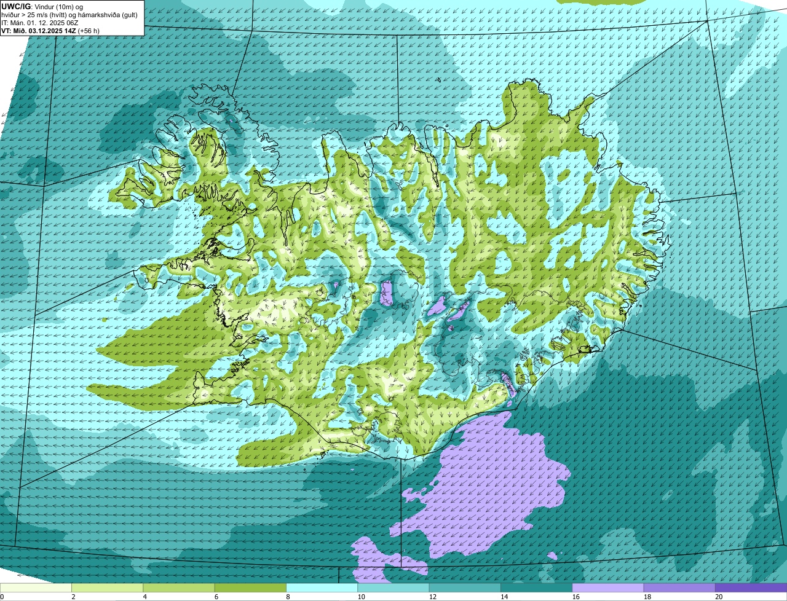Click the "0" label on the wind scale
Screen dimensions: 787x601
(2, 597)
